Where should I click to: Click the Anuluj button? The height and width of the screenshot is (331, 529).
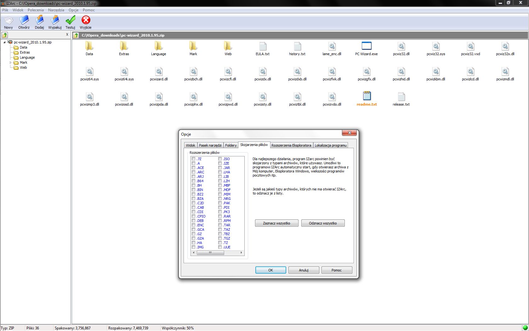(304, 270)
